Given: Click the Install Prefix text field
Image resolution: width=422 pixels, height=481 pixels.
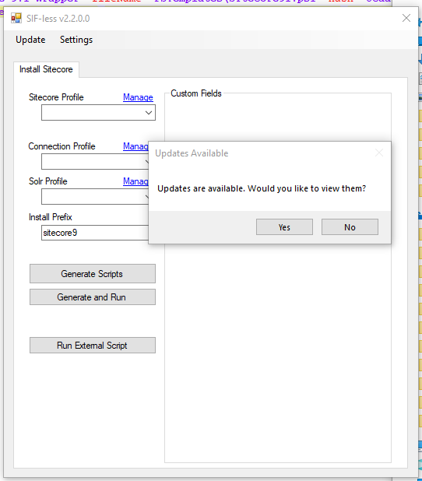Looking at the screenshot, I should pos(95,233).
